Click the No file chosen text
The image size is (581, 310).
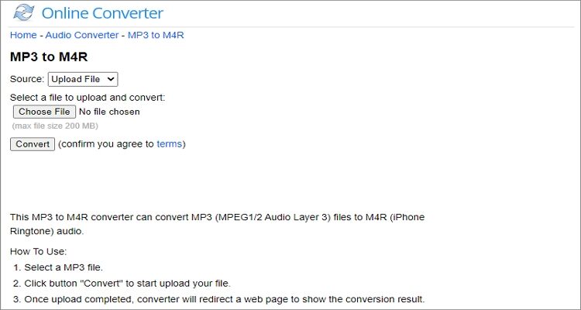(109, 112)
